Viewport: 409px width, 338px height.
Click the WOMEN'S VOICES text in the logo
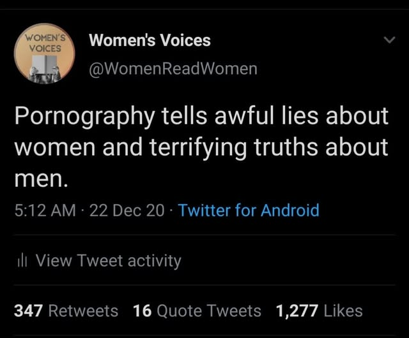[45, 42]
